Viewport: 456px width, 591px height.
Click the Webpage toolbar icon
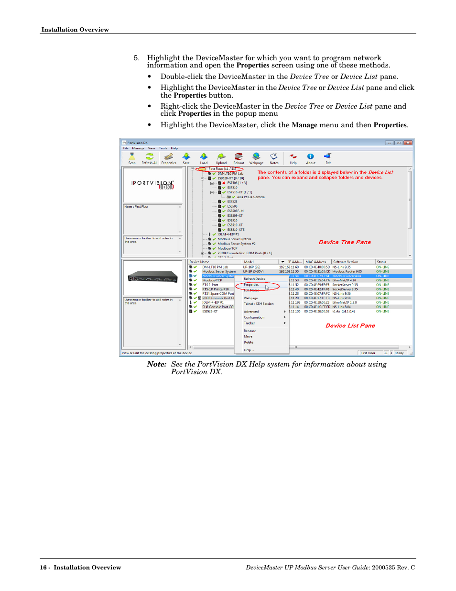tap(256, 158)
